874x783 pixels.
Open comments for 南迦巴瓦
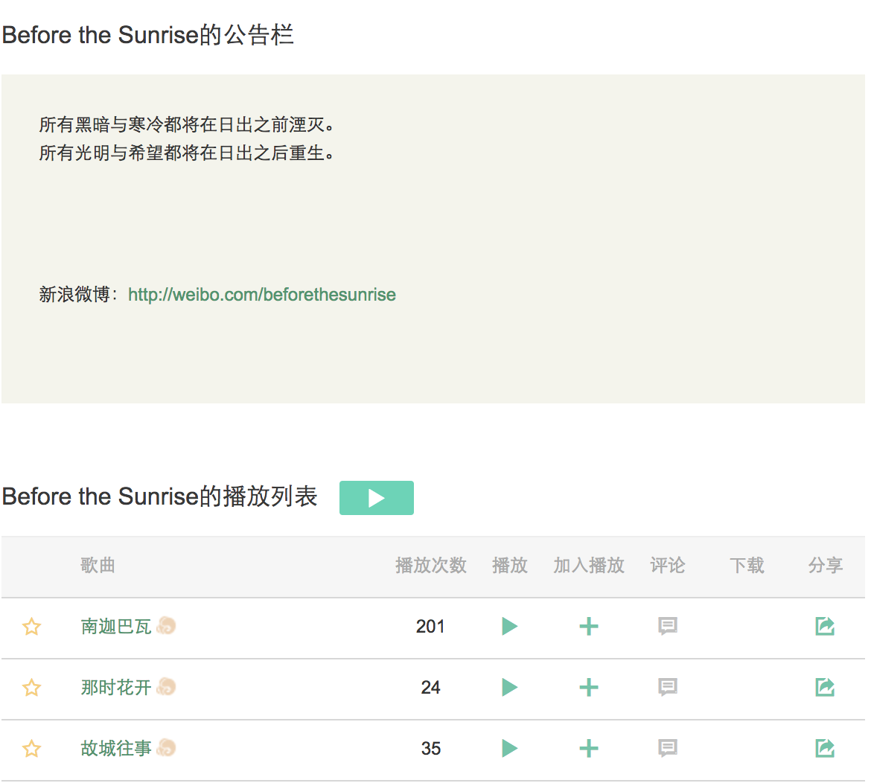(x=668, y=627)
